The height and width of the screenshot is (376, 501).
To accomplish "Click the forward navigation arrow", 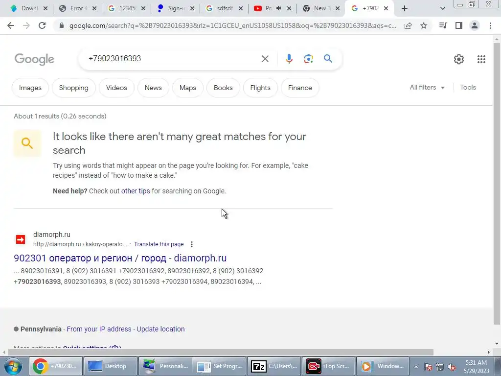I will point(26,25).
